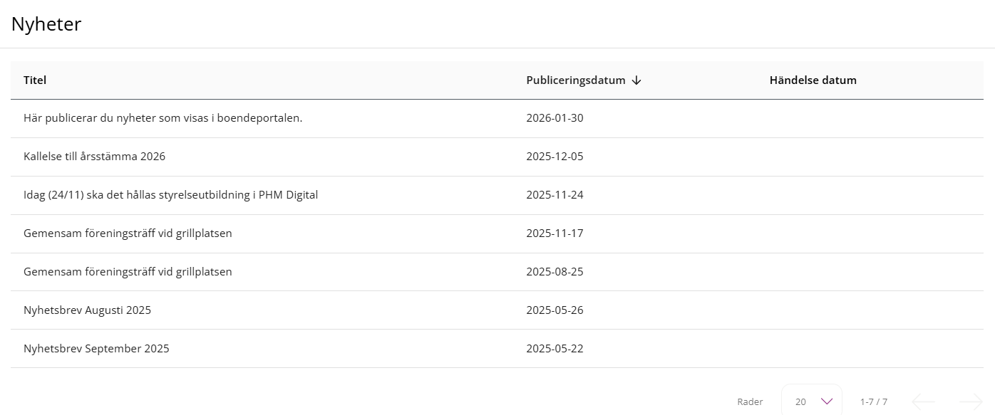Open "Kallelse till årsstämma 2026" entry

497,157
